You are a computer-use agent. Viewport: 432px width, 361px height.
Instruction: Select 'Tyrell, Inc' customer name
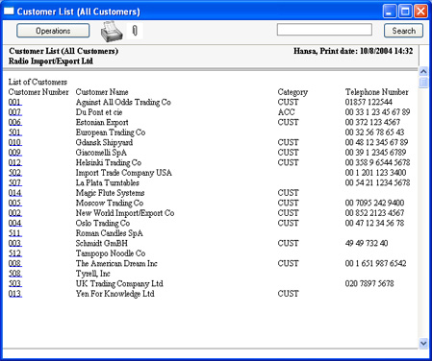92,274
